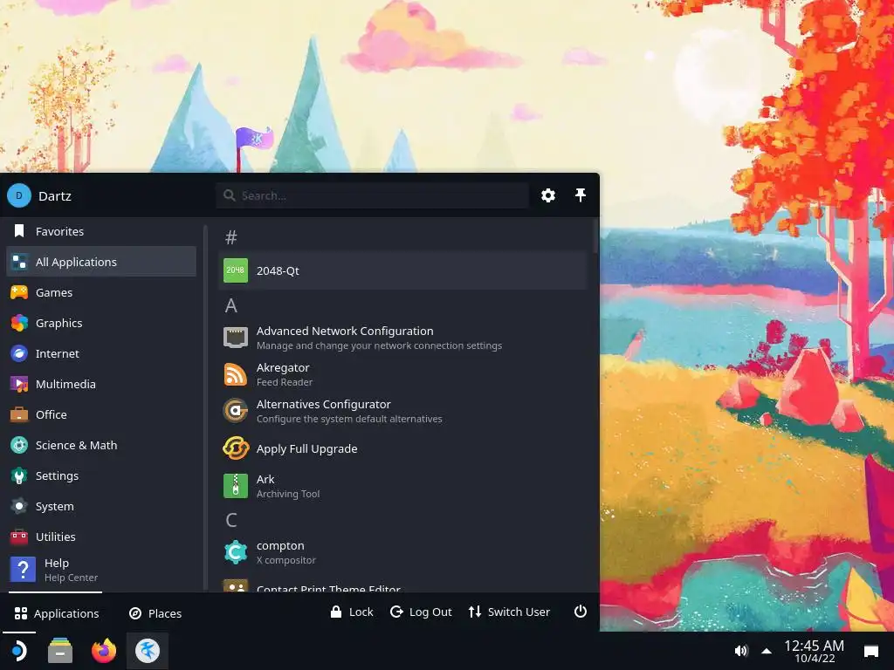Screen dimensions: 894x670
Task: Open the Office category icon
Action: coord(19,414)
